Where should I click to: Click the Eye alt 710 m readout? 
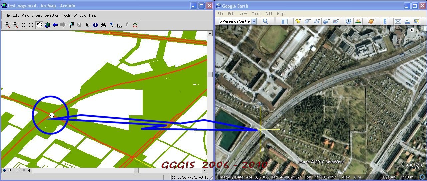[x=398, y=177]
